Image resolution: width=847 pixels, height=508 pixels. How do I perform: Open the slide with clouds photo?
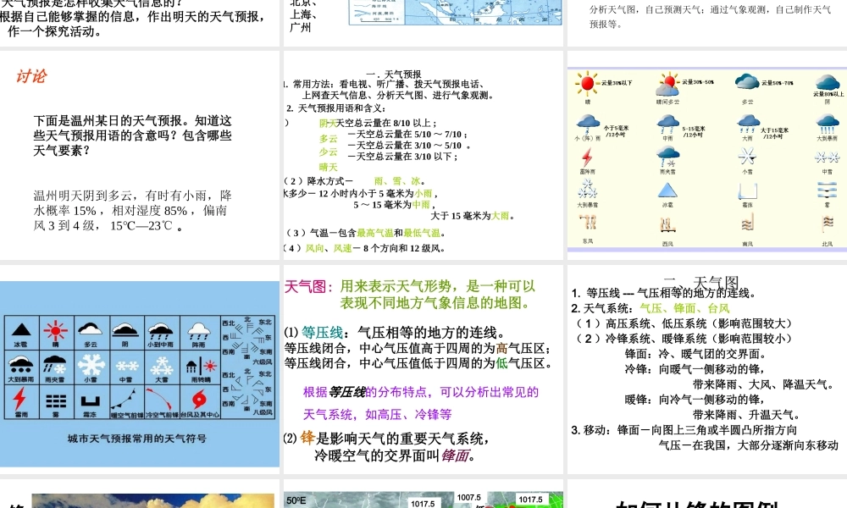pyautogui.click(x=140, y=494)
